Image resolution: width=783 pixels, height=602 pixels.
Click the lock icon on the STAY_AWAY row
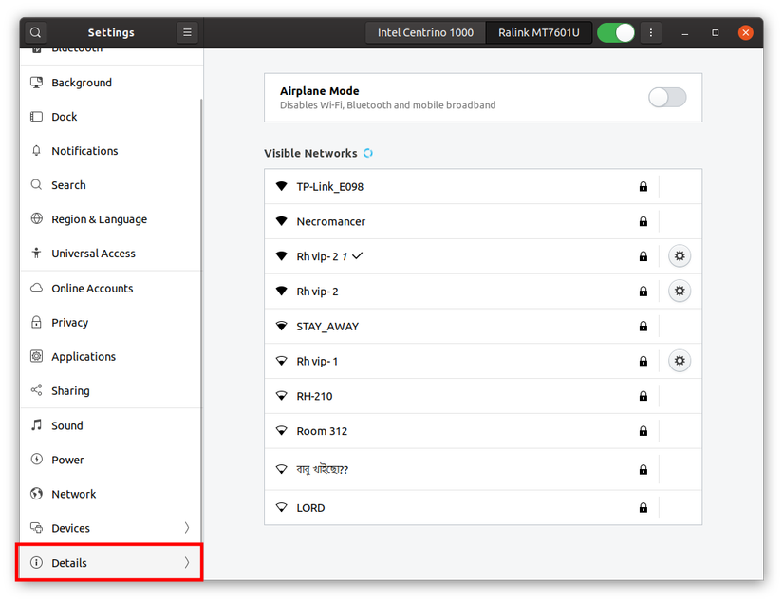643,327
